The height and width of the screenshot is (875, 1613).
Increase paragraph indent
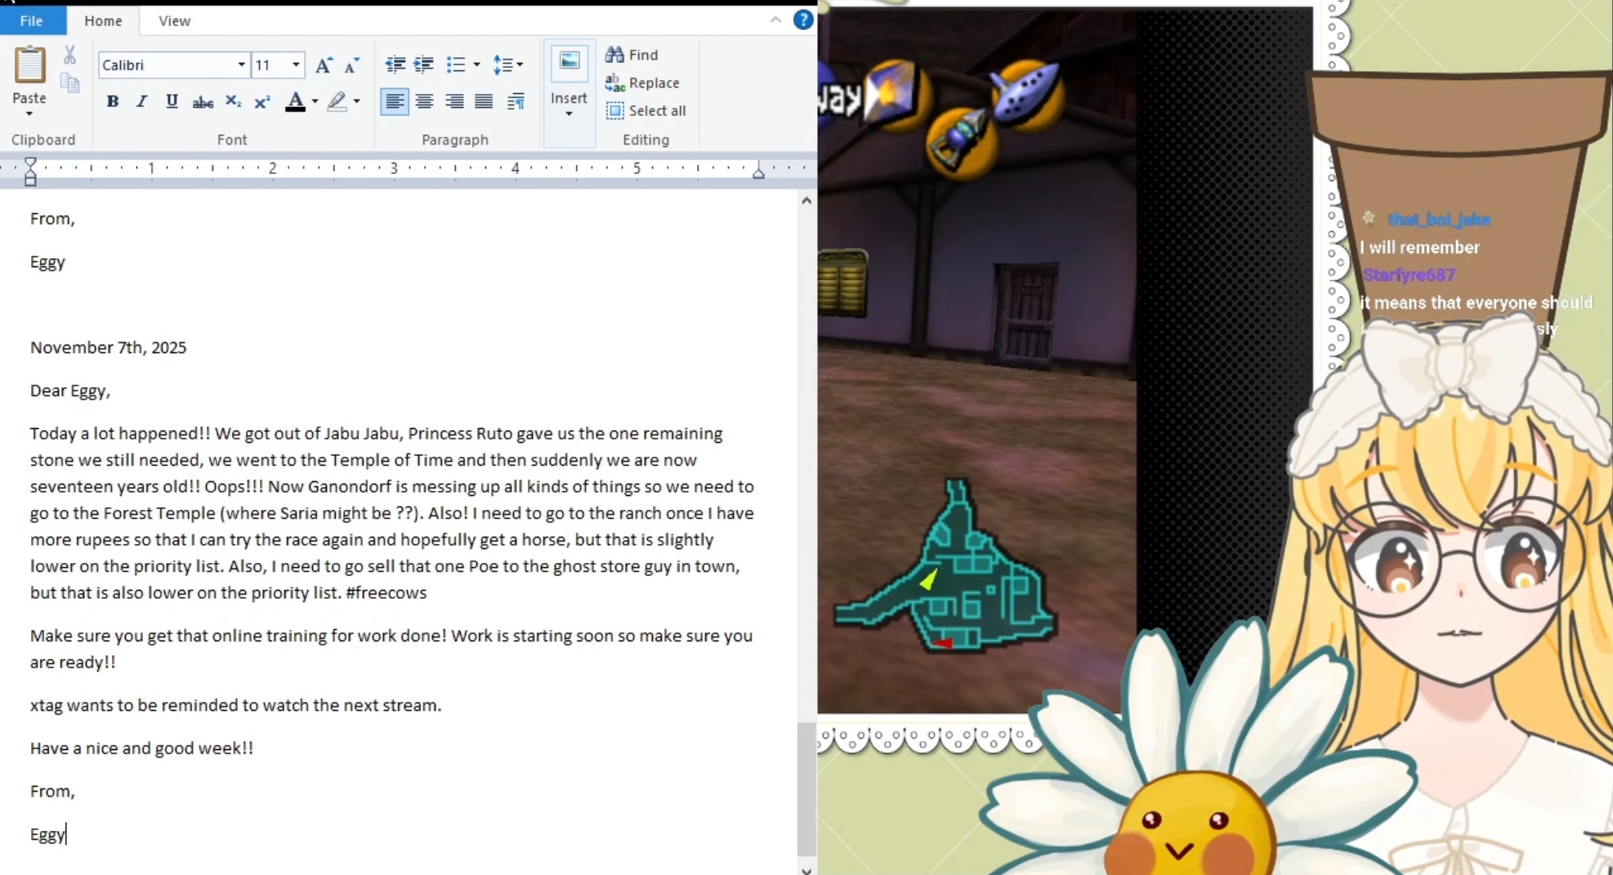coord(423,65)
